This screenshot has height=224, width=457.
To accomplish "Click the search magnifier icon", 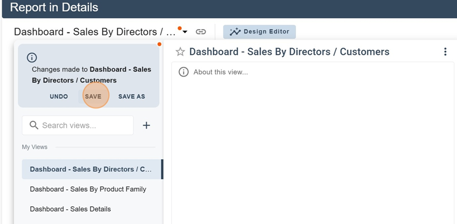I will pos(34,125).
